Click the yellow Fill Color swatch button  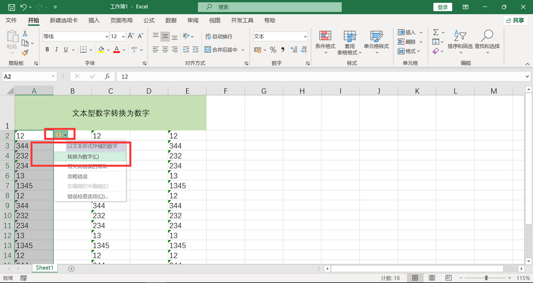[101, 50]
